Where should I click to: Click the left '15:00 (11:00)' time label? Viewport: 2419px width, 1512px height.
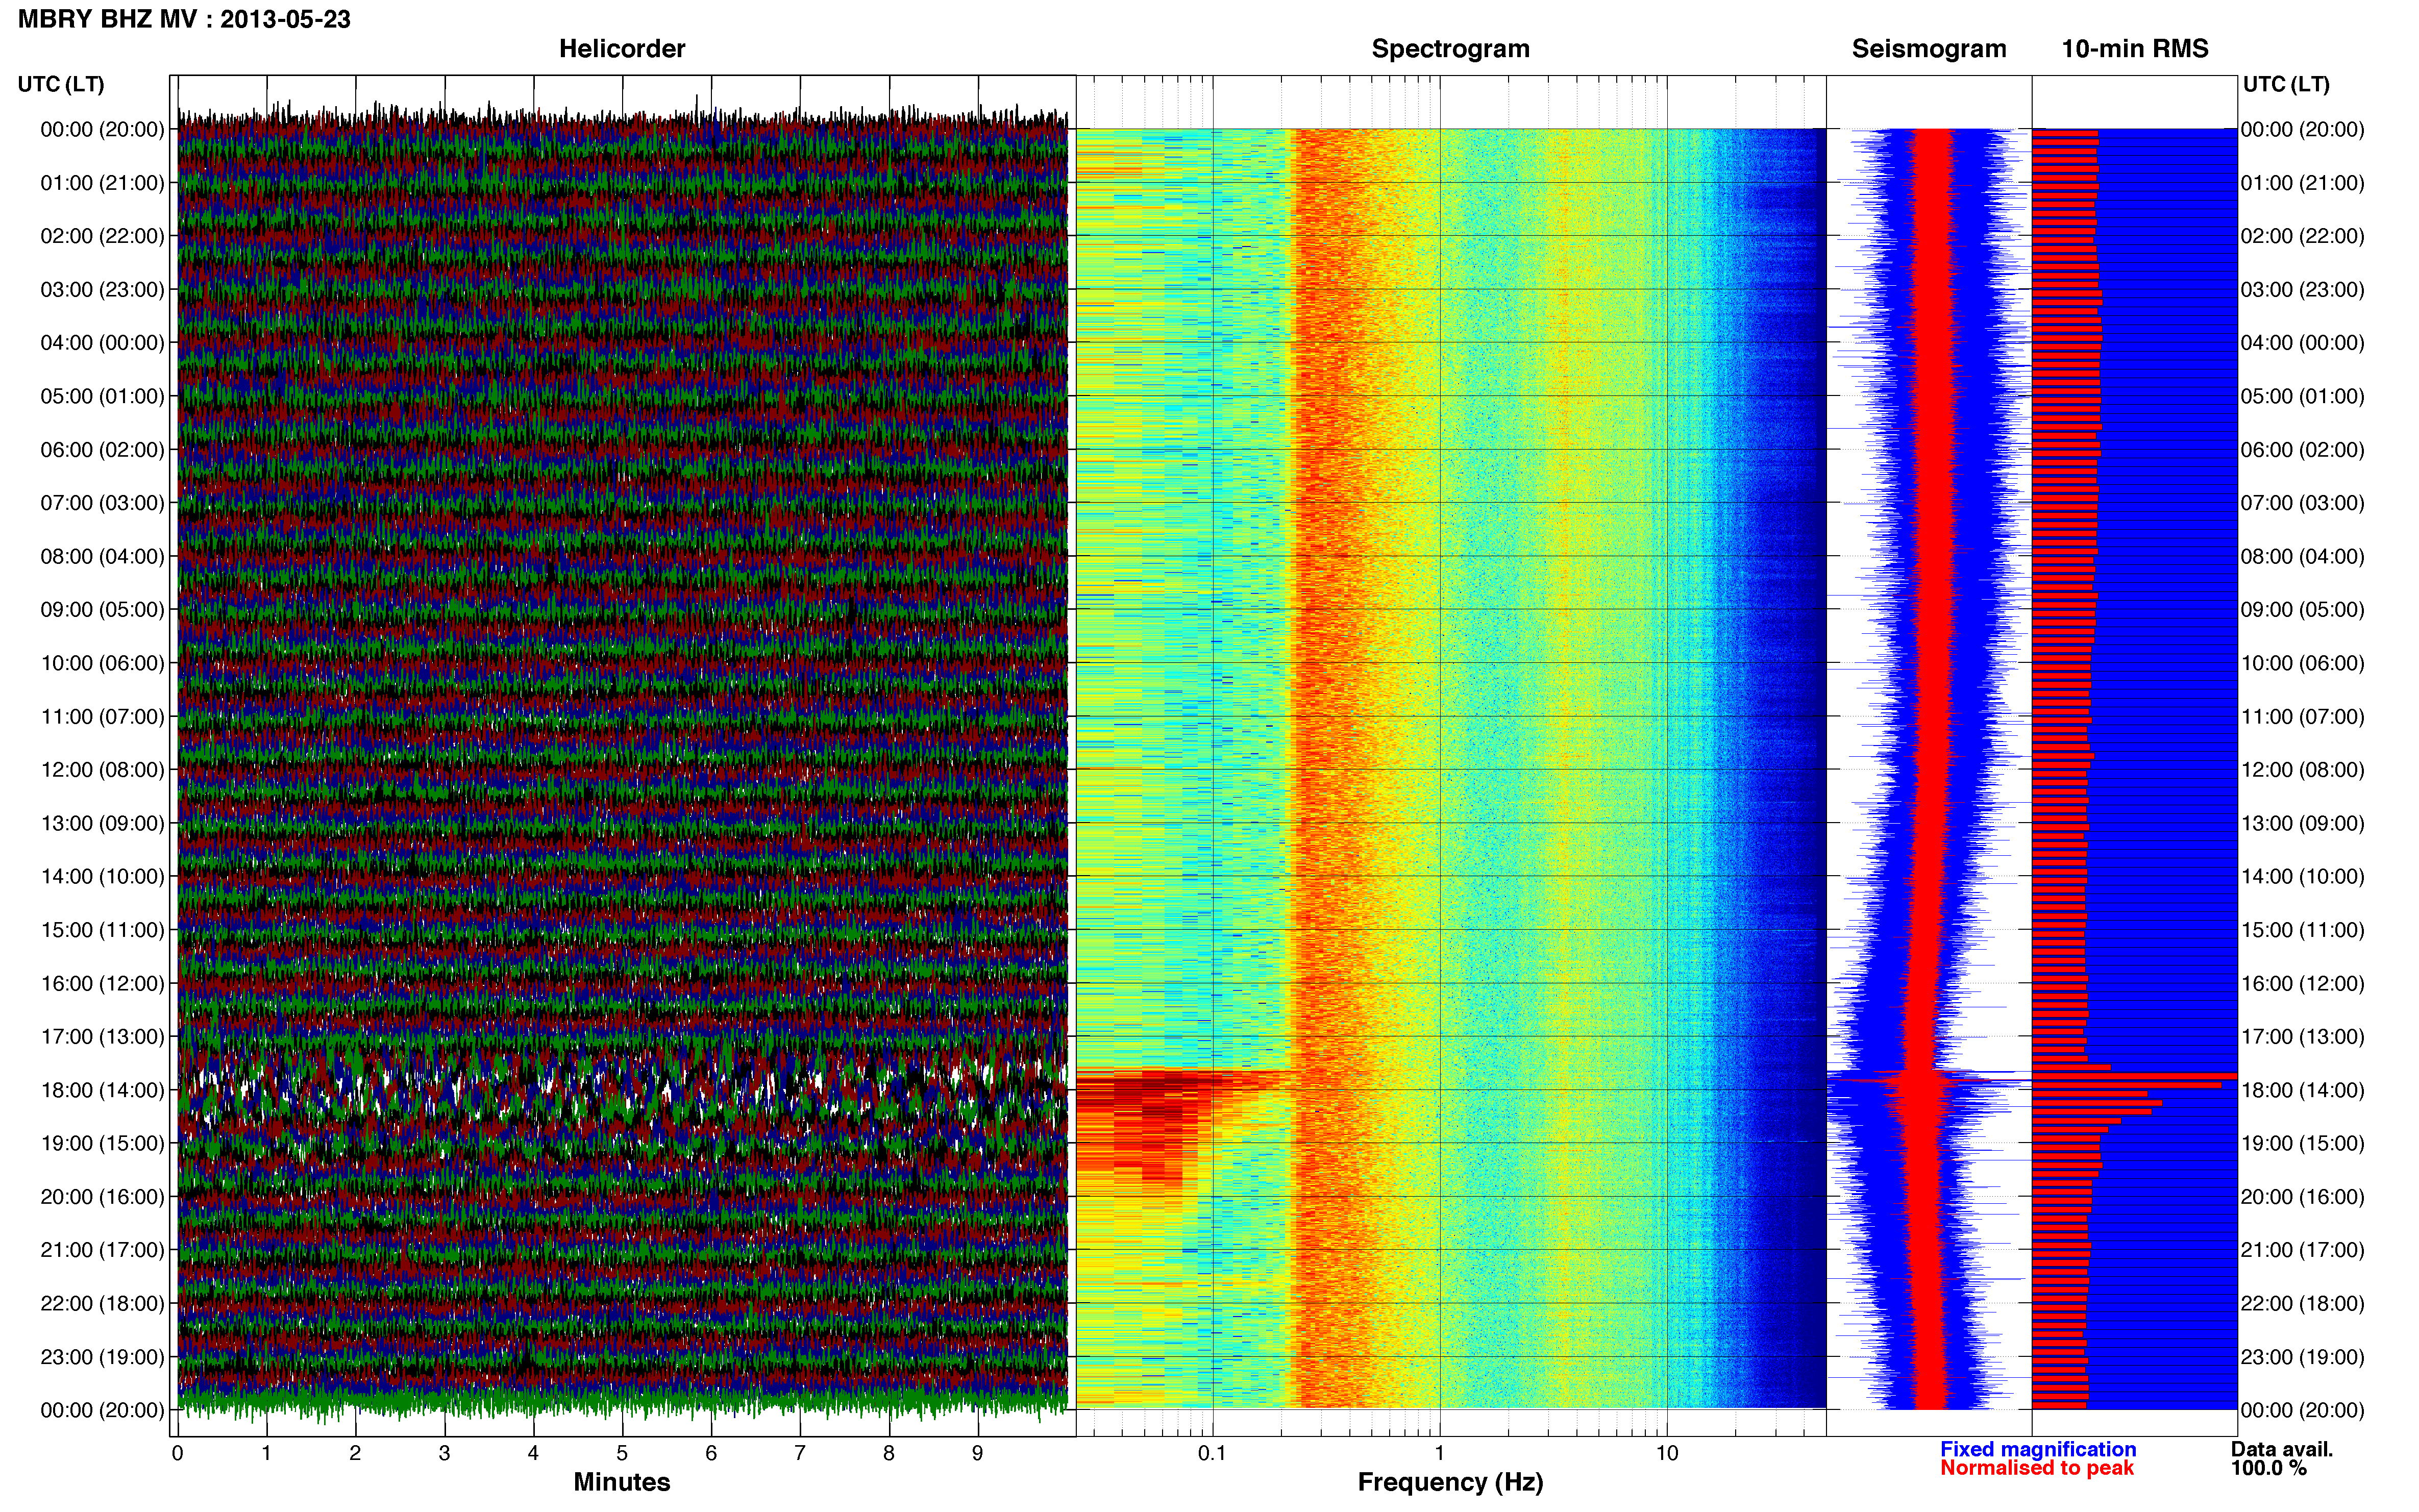click(102, 930)
